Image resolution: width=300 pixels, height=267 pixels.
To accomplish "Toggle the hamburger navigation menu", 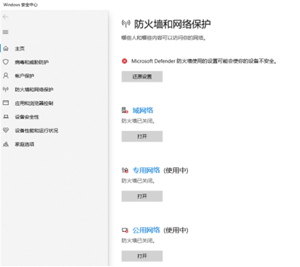I will pos(5,32).
